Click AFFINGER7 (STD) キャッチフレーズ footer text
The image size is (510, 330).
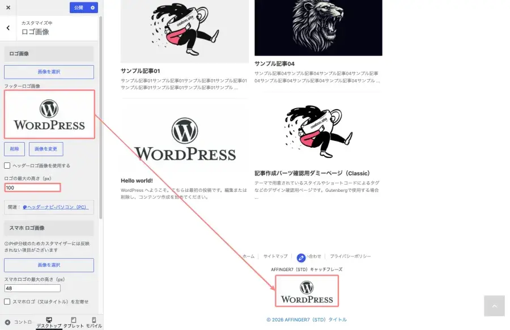[x=307, y=269]
